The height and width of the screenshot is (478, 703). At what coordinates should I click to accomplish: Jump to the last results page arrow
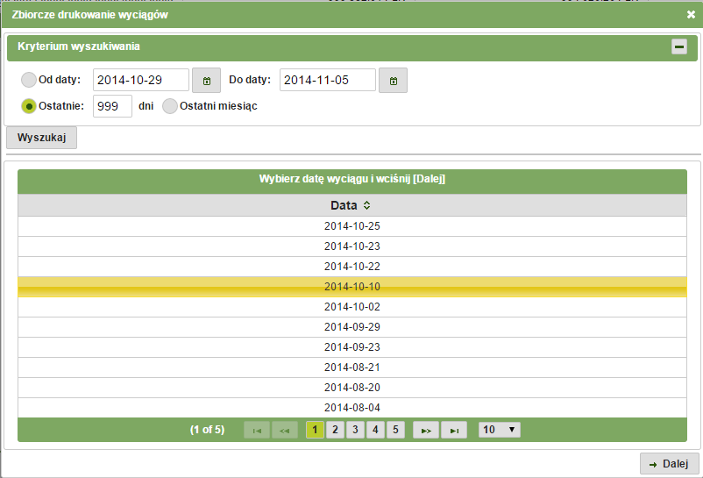tap(454, 430)
